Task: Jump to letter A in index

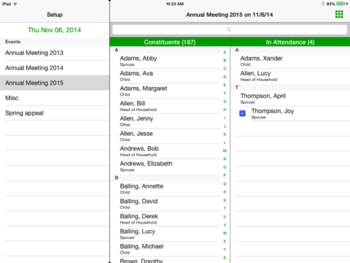Action: 225,52
